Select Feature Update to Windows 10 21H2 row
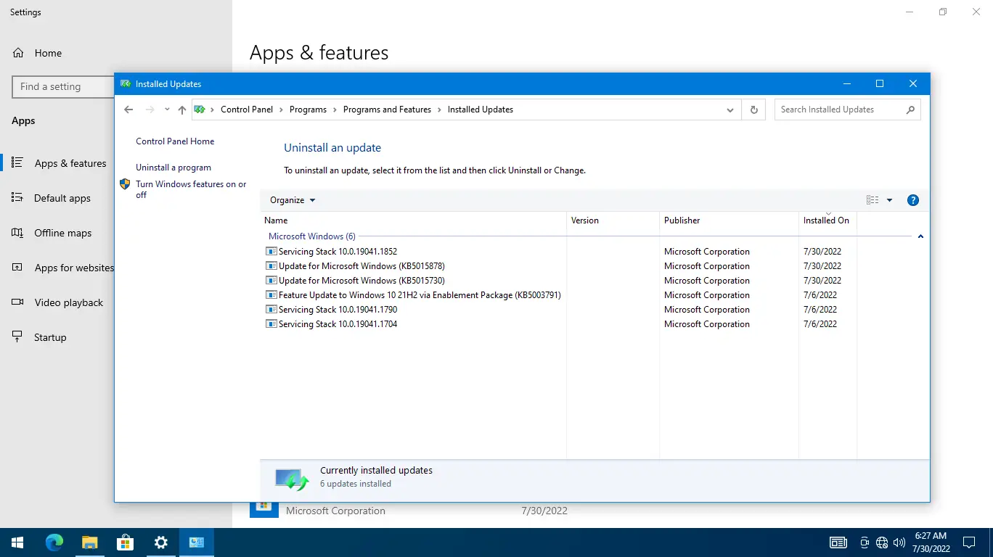The height and width of the screenshot is (557, 993). 420,295
